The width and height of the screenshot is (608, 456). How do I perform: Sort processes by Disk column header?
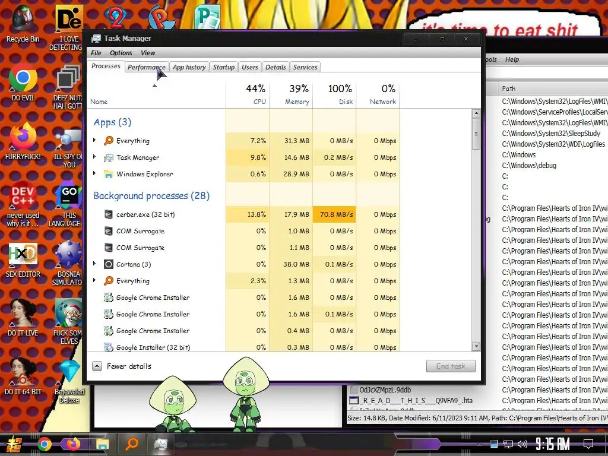pos(335,94)
